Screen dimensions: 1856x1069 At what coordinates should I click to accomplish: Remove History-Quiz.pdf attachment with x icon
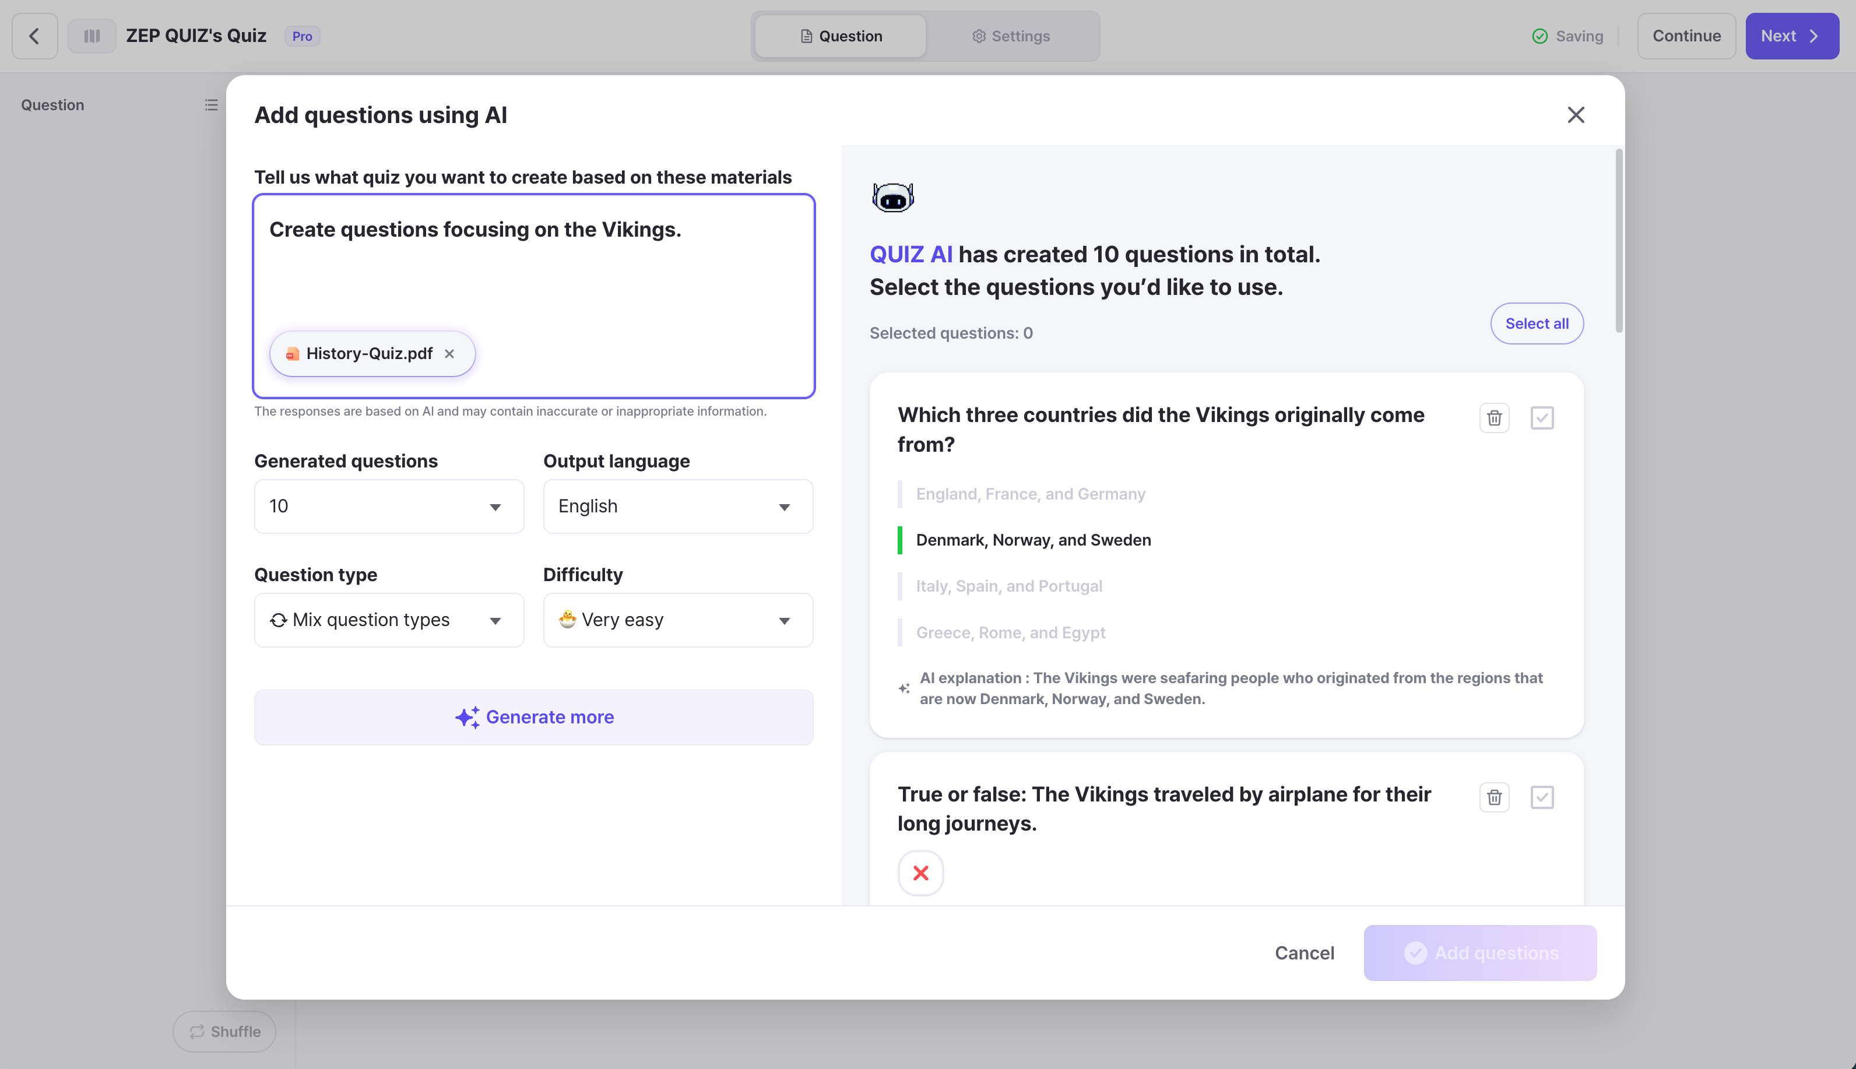point(449,354)
